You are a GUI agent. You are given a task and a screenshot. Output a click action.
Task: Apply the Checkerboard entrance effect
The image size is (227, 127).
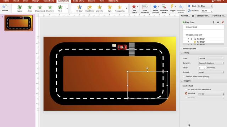(x=40, y=8)
